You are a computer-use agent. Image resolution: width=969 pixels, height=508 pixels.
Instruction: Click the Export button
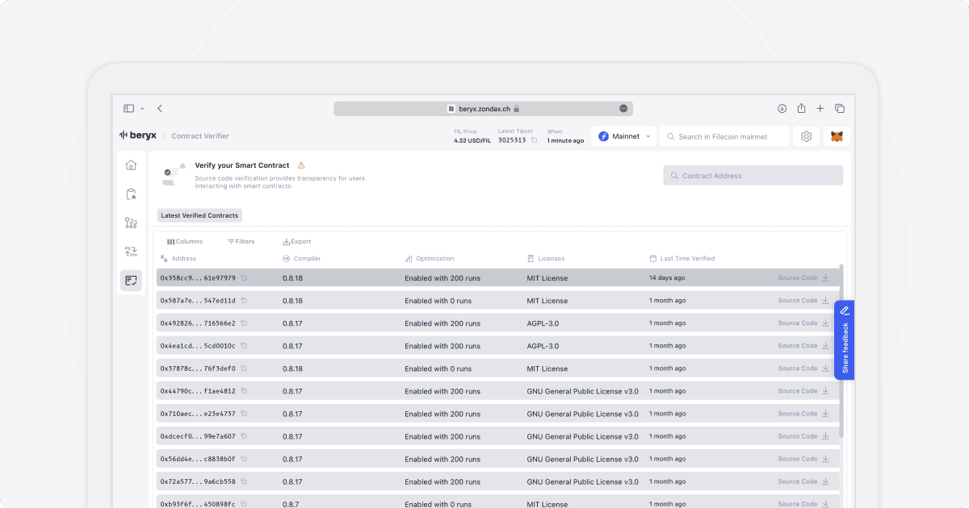(296, 241)
